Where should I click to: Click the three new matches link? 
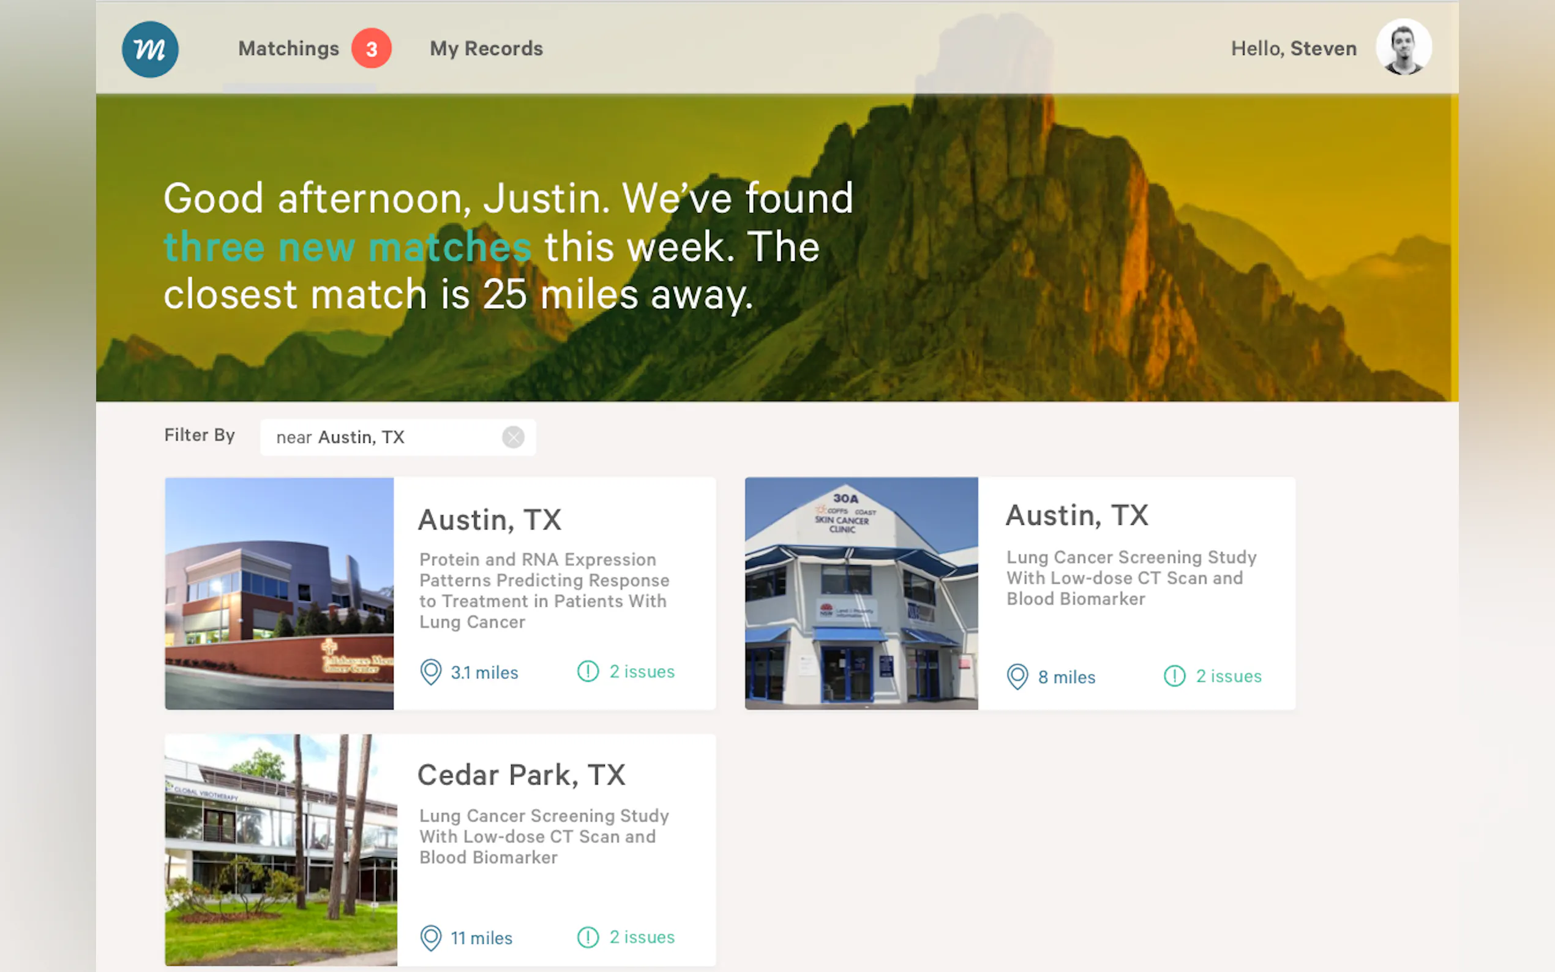pos(347,247)
